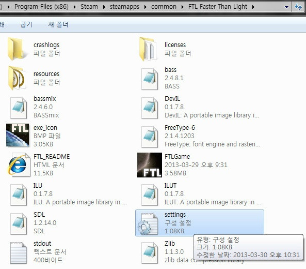Expand the arrow after FTL Faster Than Light
The image size is (306, 269).
[x=253, y=7]
